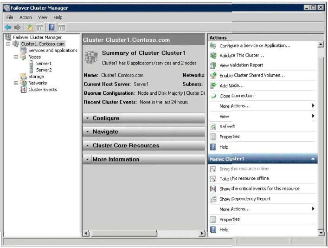Click Take this resource offline action
328x248 pixels.
[244, 179]
